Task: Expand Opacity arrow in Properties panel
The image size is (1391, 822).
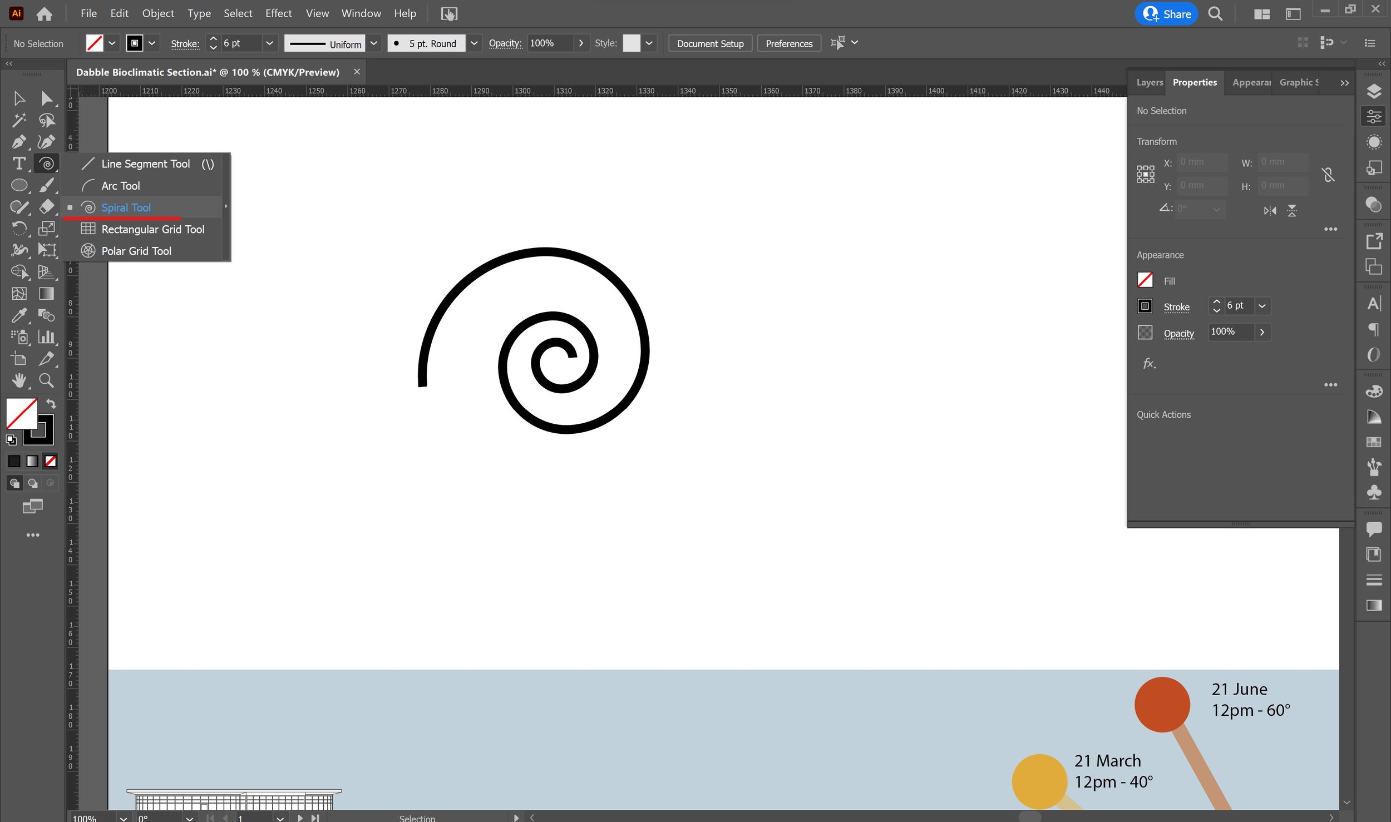Action: tap(1262, 332)
